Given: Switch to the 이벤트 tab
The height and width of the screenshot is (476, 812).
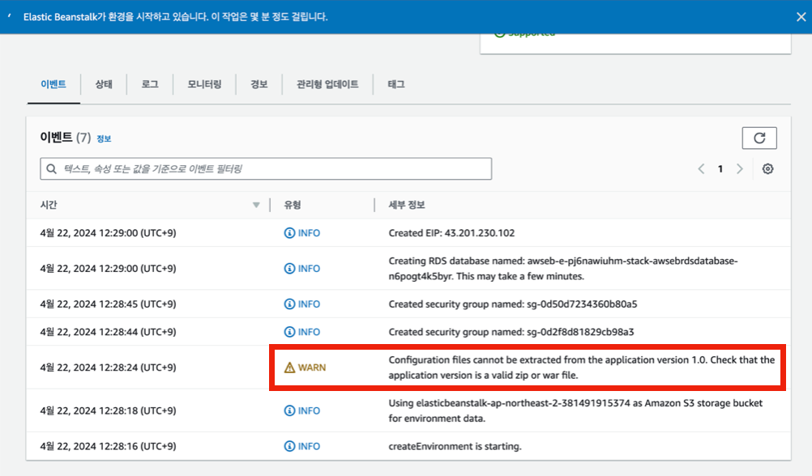Looking at the screenshot, I should [x=53, y=84].
